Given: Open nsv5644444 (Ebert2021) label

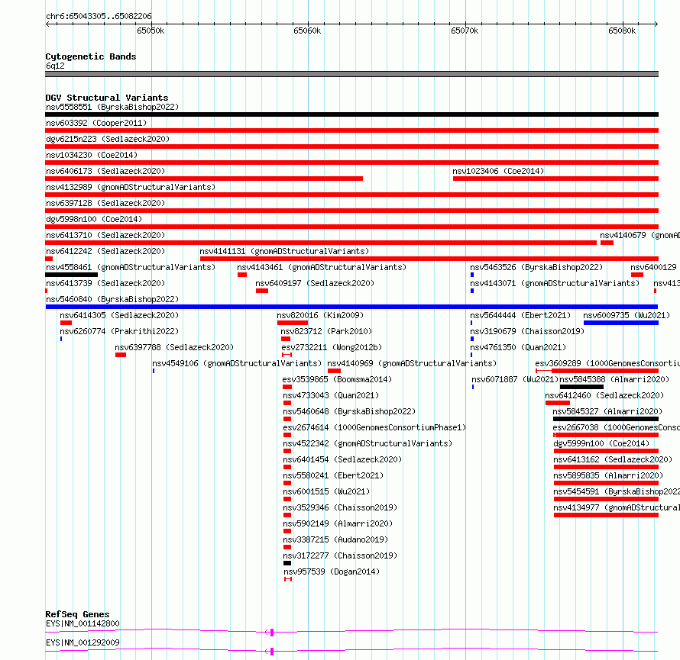Looking at the screenshot, I should pyautogui.click(x=520, y=315).
